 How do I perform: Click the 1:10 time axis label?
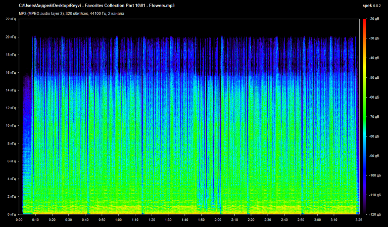[135, 220]
